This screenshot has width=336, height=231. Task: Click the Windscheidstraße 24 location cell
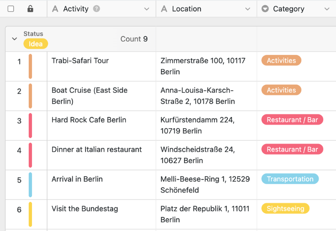click(x=206, y=155)
